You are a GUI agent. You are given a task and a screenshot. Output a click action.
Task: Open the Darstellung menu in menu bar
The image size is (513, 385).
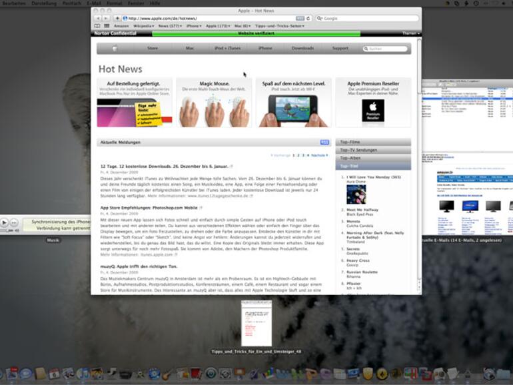(x=44, y=3)
